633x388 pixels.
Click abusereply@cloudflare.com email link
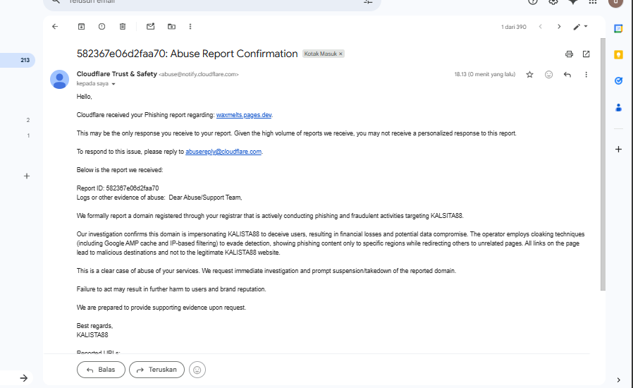pos(223,152)
